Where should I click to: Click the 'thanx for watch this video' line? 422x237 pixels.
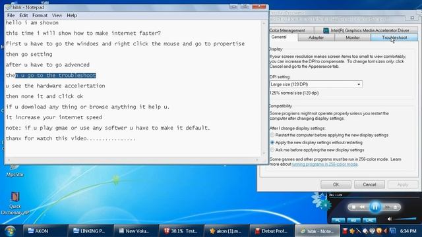pyautogui.click(x=71, y=138)
